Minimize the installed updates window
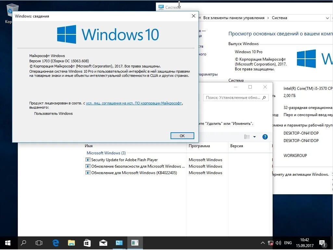Screen dimensions: 333x250 tap(236, 87)
